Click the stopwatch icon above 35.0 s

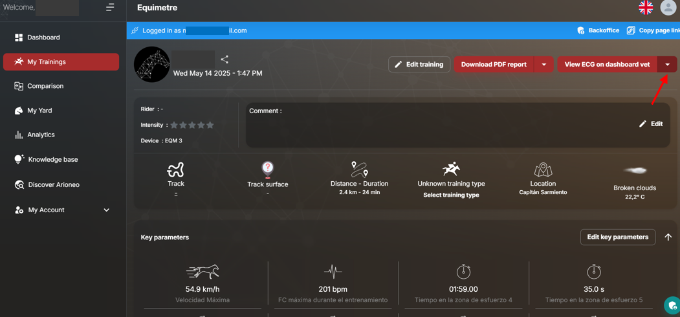(594, 272)
